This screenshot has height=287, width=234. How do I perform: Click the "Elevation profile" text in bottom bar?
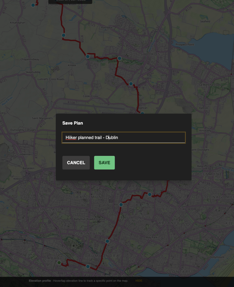pyautogui.click(x=40, y=281)
